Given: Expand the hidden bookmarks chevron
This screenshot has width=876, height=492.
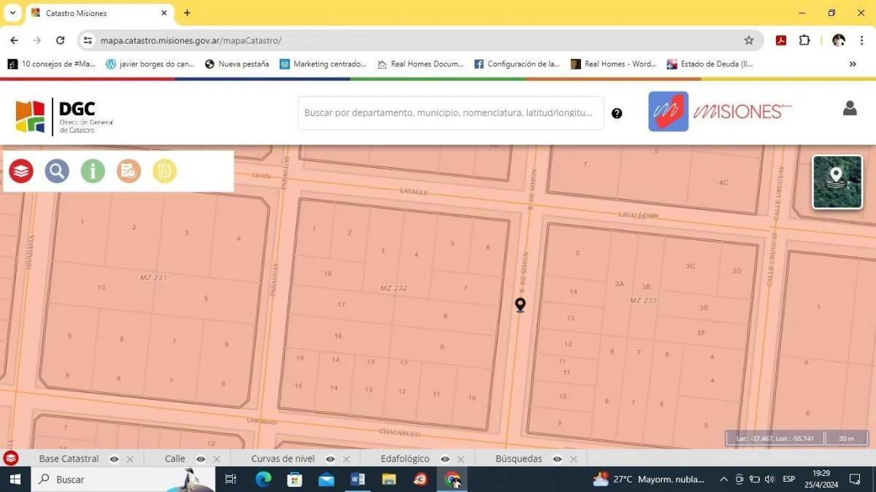Looking at the screenshot, I should click(x=853, y=64).
